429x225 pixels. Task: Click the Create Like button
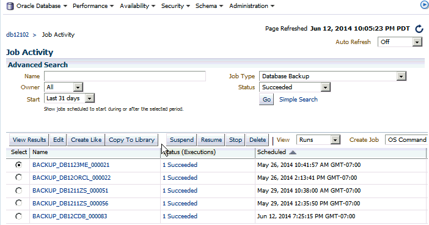86,140
